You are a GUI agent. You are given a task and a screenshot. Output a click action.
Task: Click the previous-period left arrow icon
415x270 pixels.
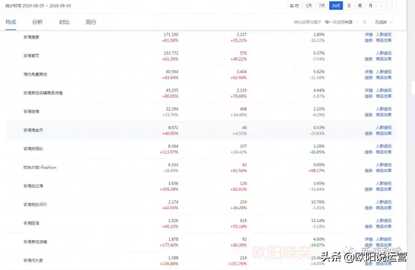(381, 6)
